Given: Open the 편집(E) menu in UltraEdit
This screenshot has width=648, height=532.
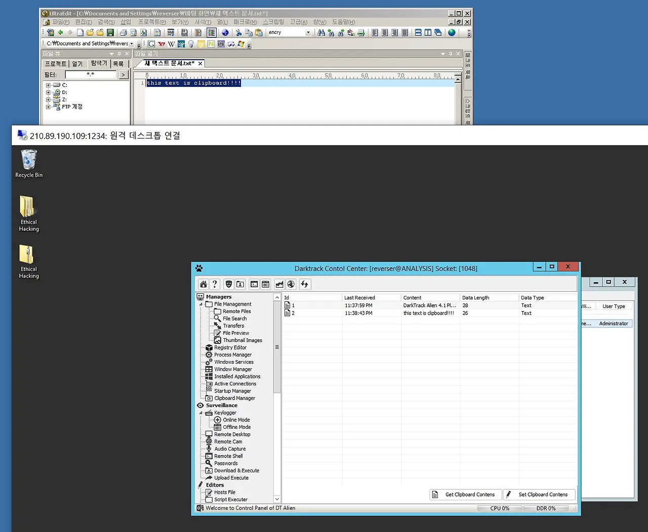Looking at the screenshot, I should (x=84, y=22).
